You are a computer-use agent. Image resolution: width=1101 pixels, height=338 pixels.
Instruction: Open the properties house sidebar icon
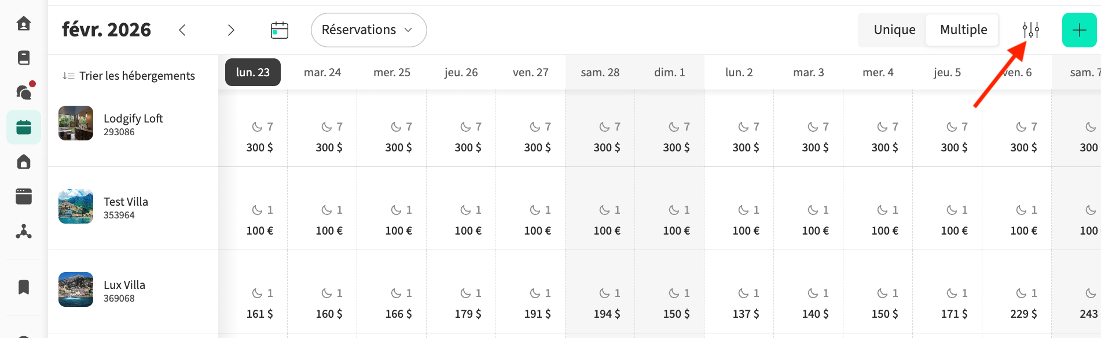pyautogui.click(x=24, y=162)
